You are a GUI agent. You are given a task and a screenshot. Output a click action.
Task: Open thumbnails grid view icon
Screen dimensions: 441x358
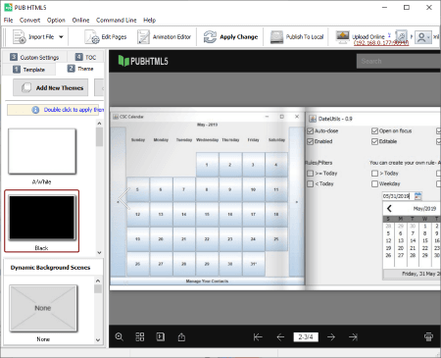(140, 336)
